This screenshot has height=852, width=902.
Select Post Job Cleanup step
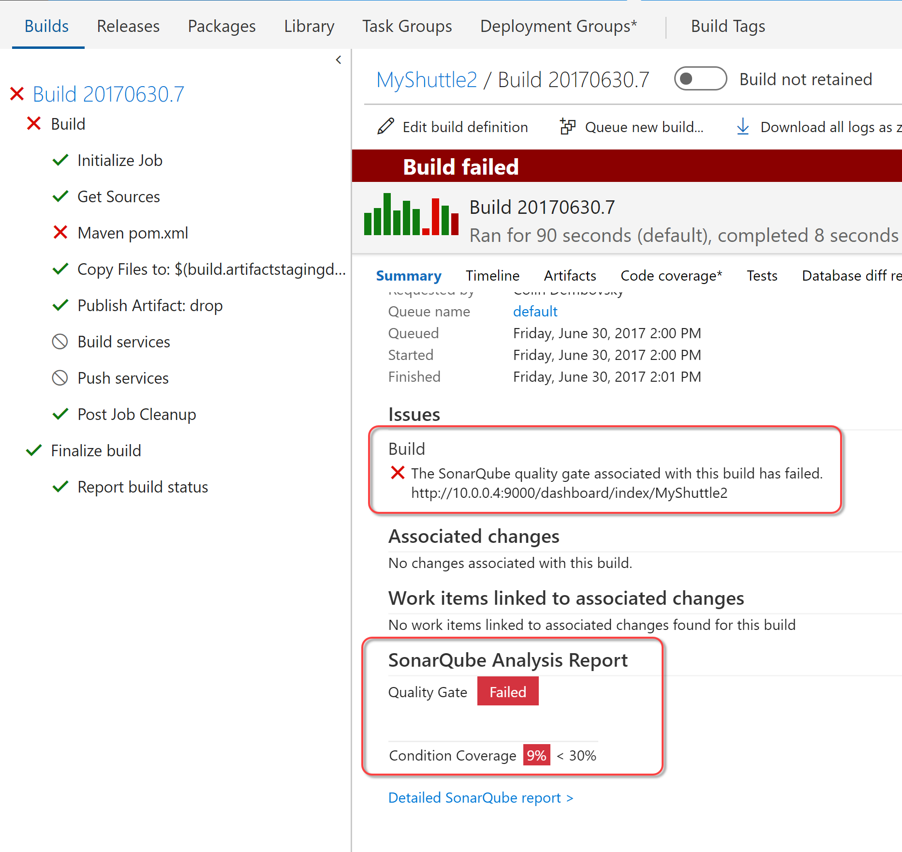137,415
